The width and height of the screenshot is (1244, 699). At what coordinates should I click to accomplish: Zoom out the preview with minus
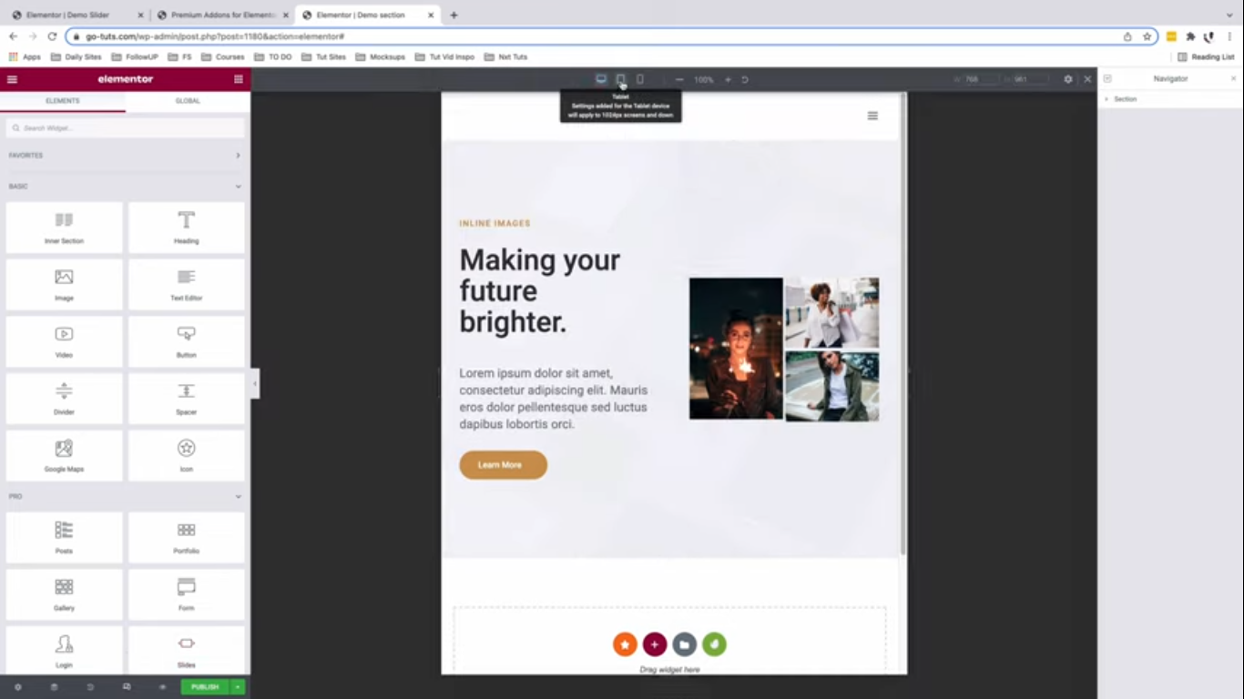point(679,80)
